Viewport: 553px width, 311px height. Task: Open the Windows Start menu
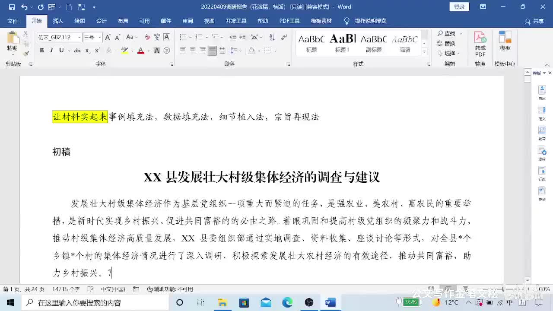10,302
